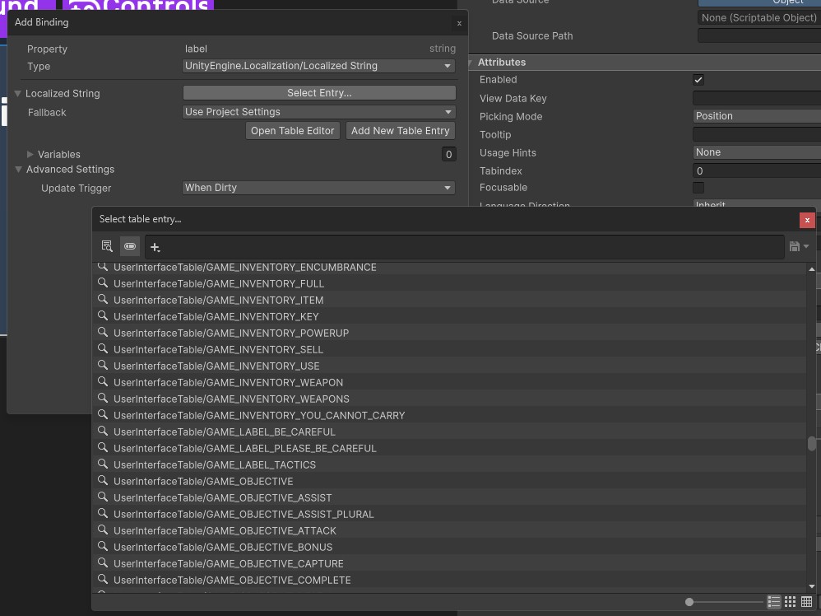Screen dimensions: 821x616
Task: Open the Type dropdown showing Localized String
Action: click(318, 66)
